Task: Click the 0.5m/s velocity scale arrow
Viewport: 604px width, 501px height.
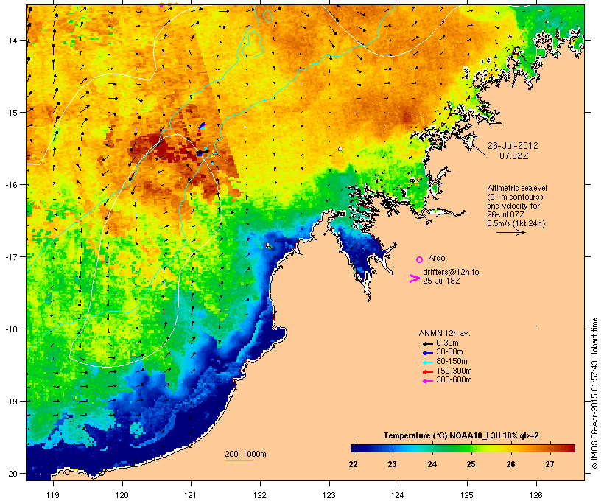Action: pos(511,232)
